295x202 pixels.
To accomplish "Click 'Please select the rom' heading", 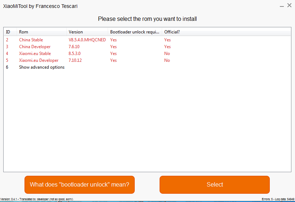I will pyautogui.click(x=147, y=19).
